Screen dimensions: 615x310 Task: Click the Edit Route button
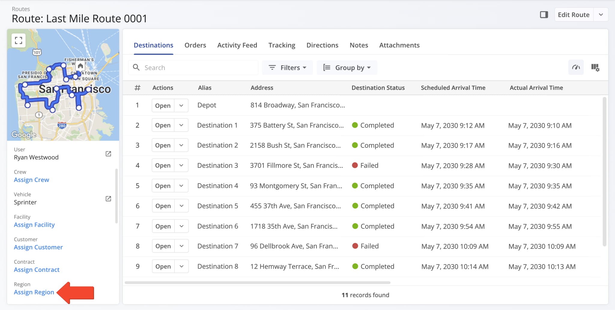coord(574,15)
